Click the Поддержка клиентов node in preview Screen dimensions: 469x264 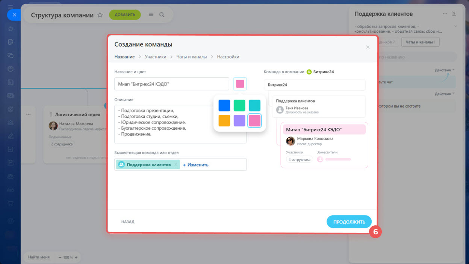[319, 106]
